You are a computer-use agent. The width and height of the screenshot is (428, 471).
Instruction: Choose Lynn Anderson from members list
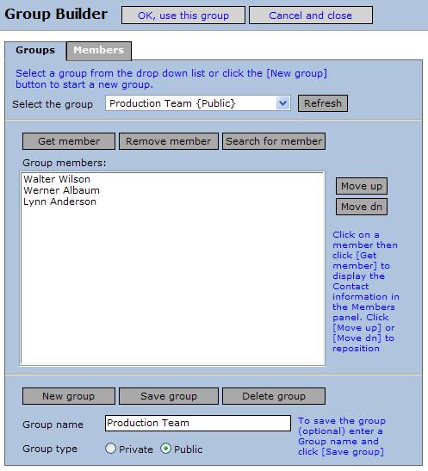pyautogui.click(x=59, y=201)
